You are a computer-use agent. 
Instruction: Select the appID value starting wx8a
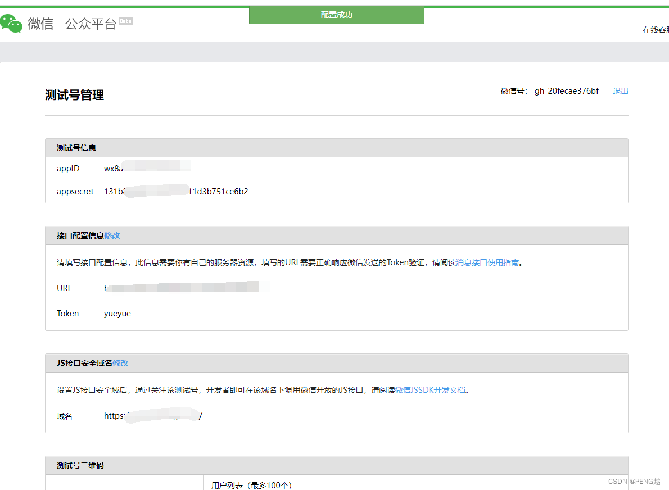pyautogui.click(x=147, y=168)
